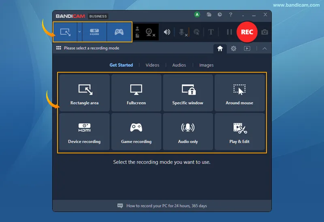Click the speech bubble tip icon

120,206
